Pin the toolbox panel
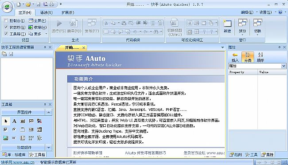 coord(45,104)
